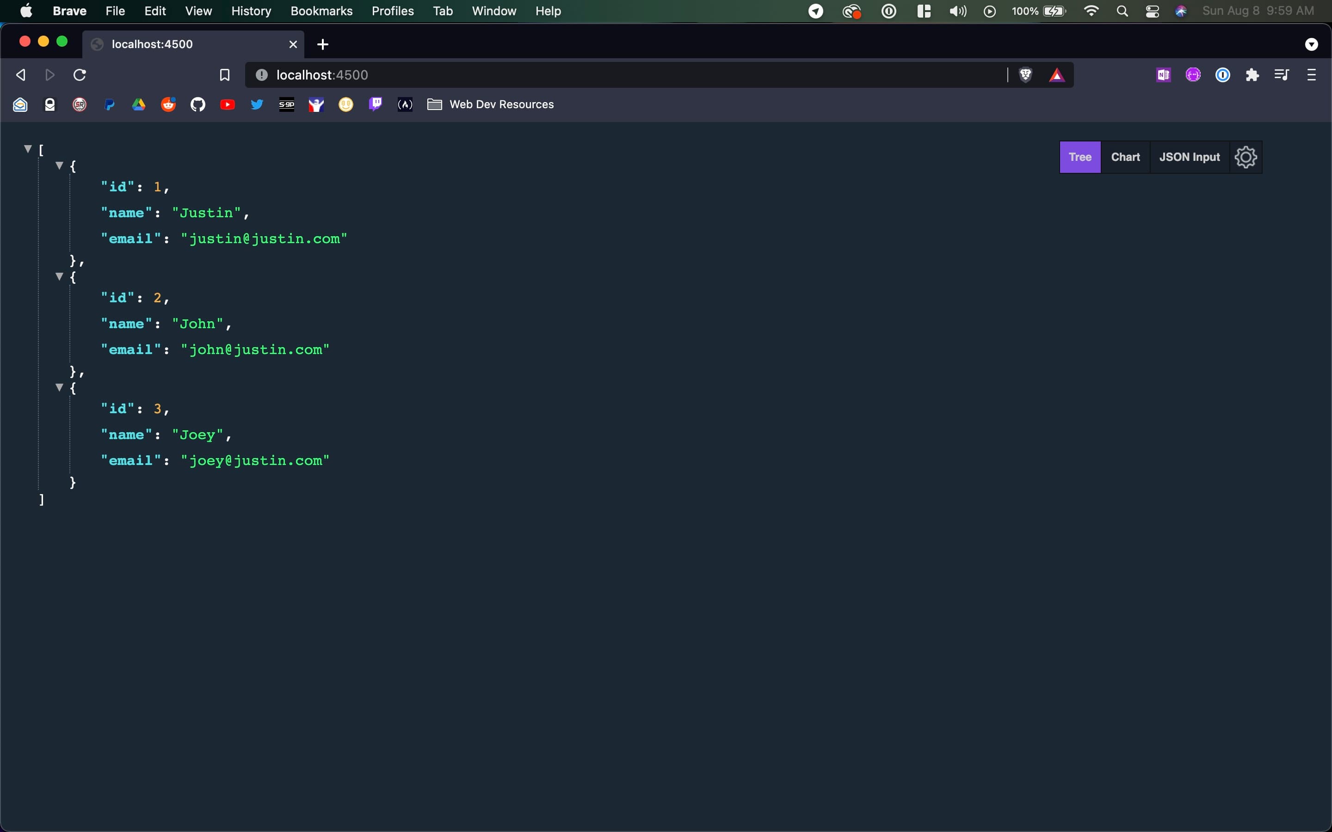Viewport: 1332px width, 832px height.
Task: Open the Reddit bookmark
Action: click(x=168, y=104)
